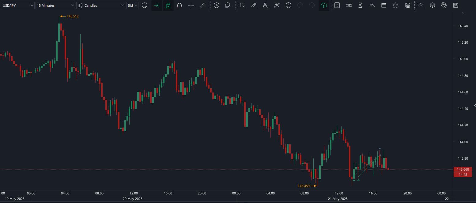Select the ruler measurement tool
Screen dimensions: 476x203
click(x=202, y=5)
